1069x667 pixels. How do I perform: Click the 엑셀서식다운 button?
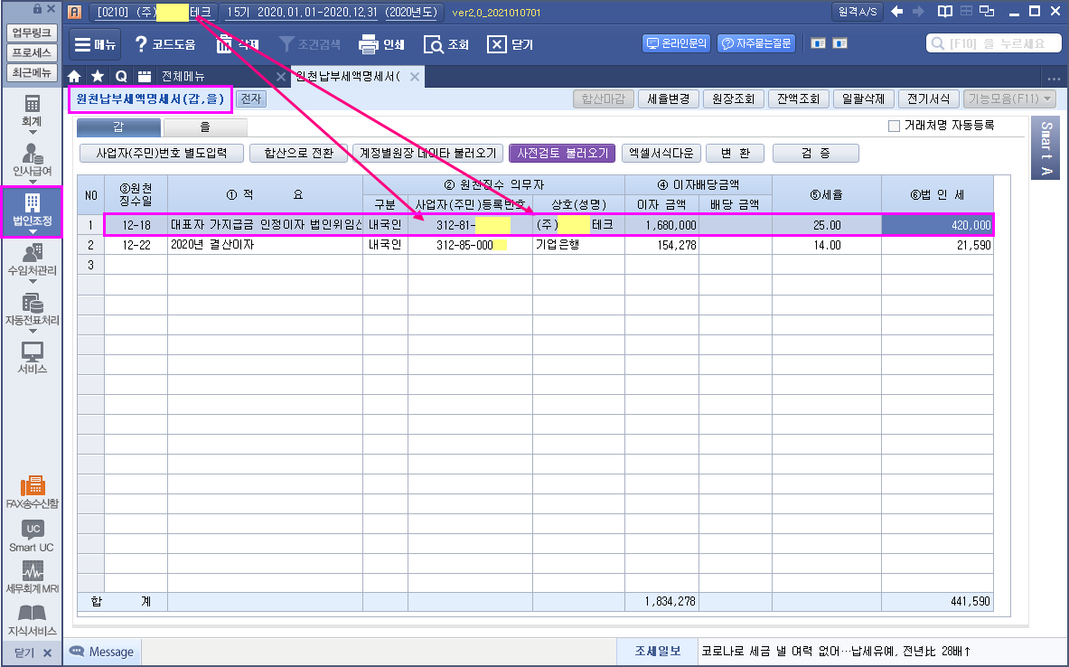point(662,154)
